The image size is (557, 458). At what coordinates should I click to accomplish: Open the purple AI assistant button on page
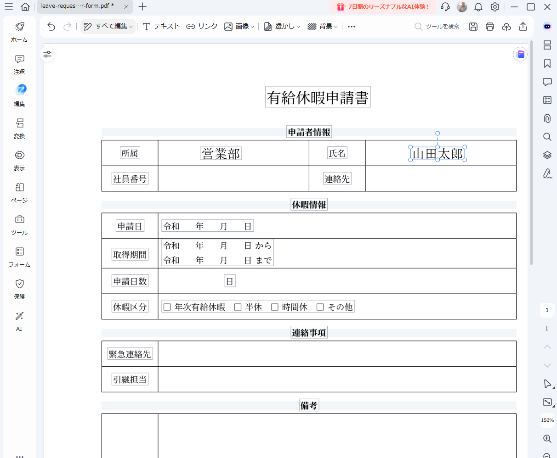click(520, 55)
